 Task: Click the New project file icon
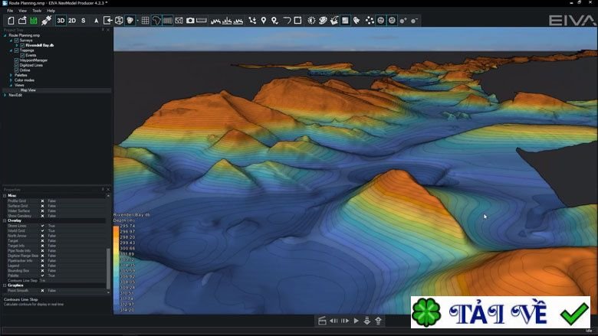[x=11, y=21]
